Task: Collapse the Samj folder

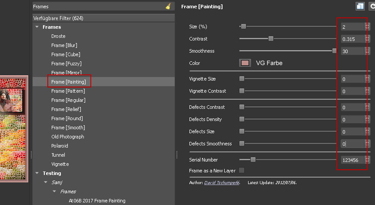Action: click(45, 182)
